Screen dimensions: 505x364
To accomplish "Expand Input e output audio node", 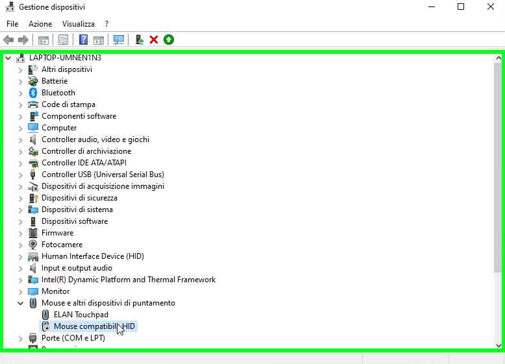I will tap(20, 269).
